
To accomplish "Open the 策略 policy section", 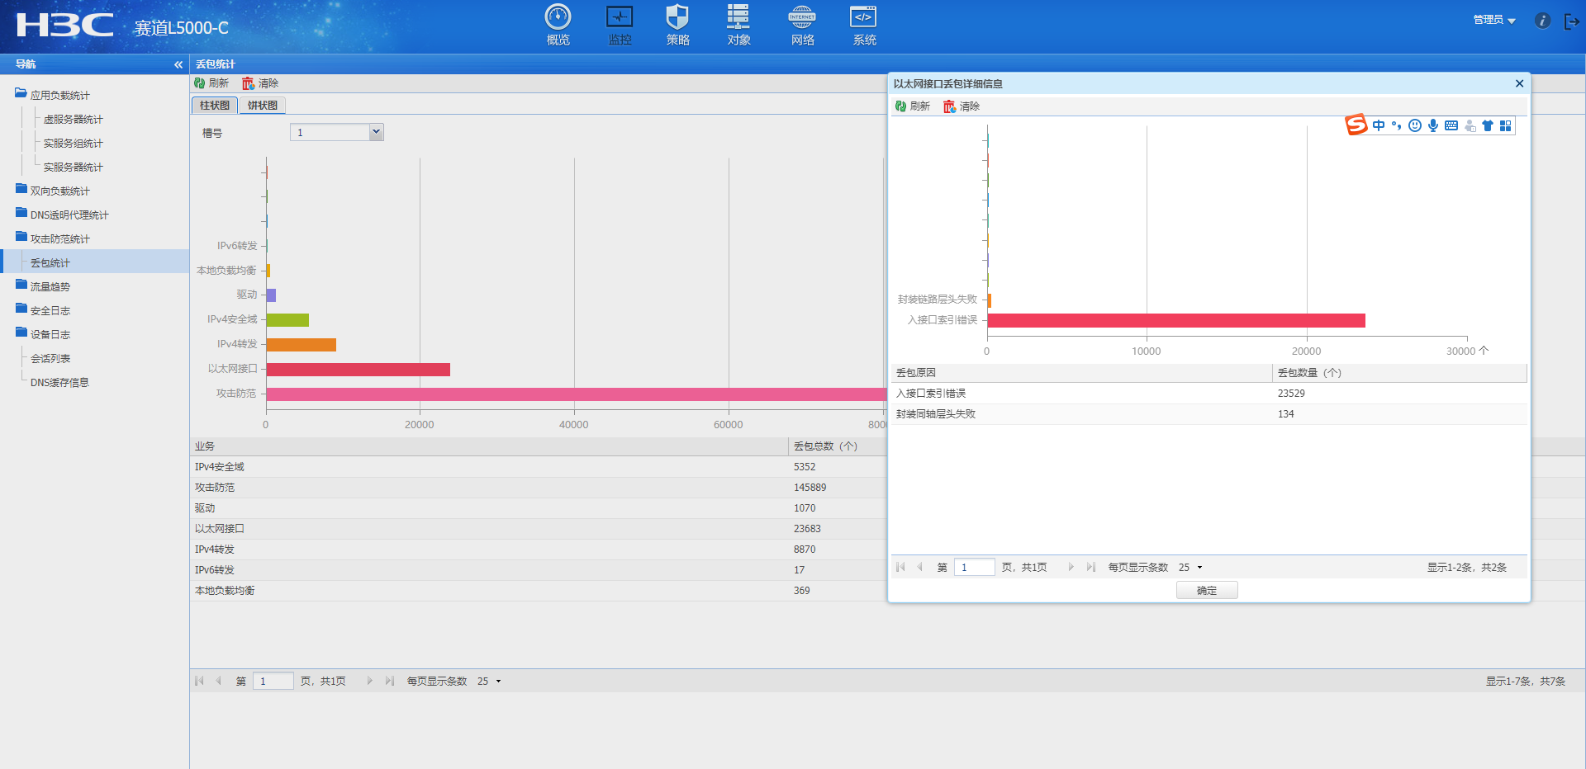I will pyautogui.click(x=677, y=25).
